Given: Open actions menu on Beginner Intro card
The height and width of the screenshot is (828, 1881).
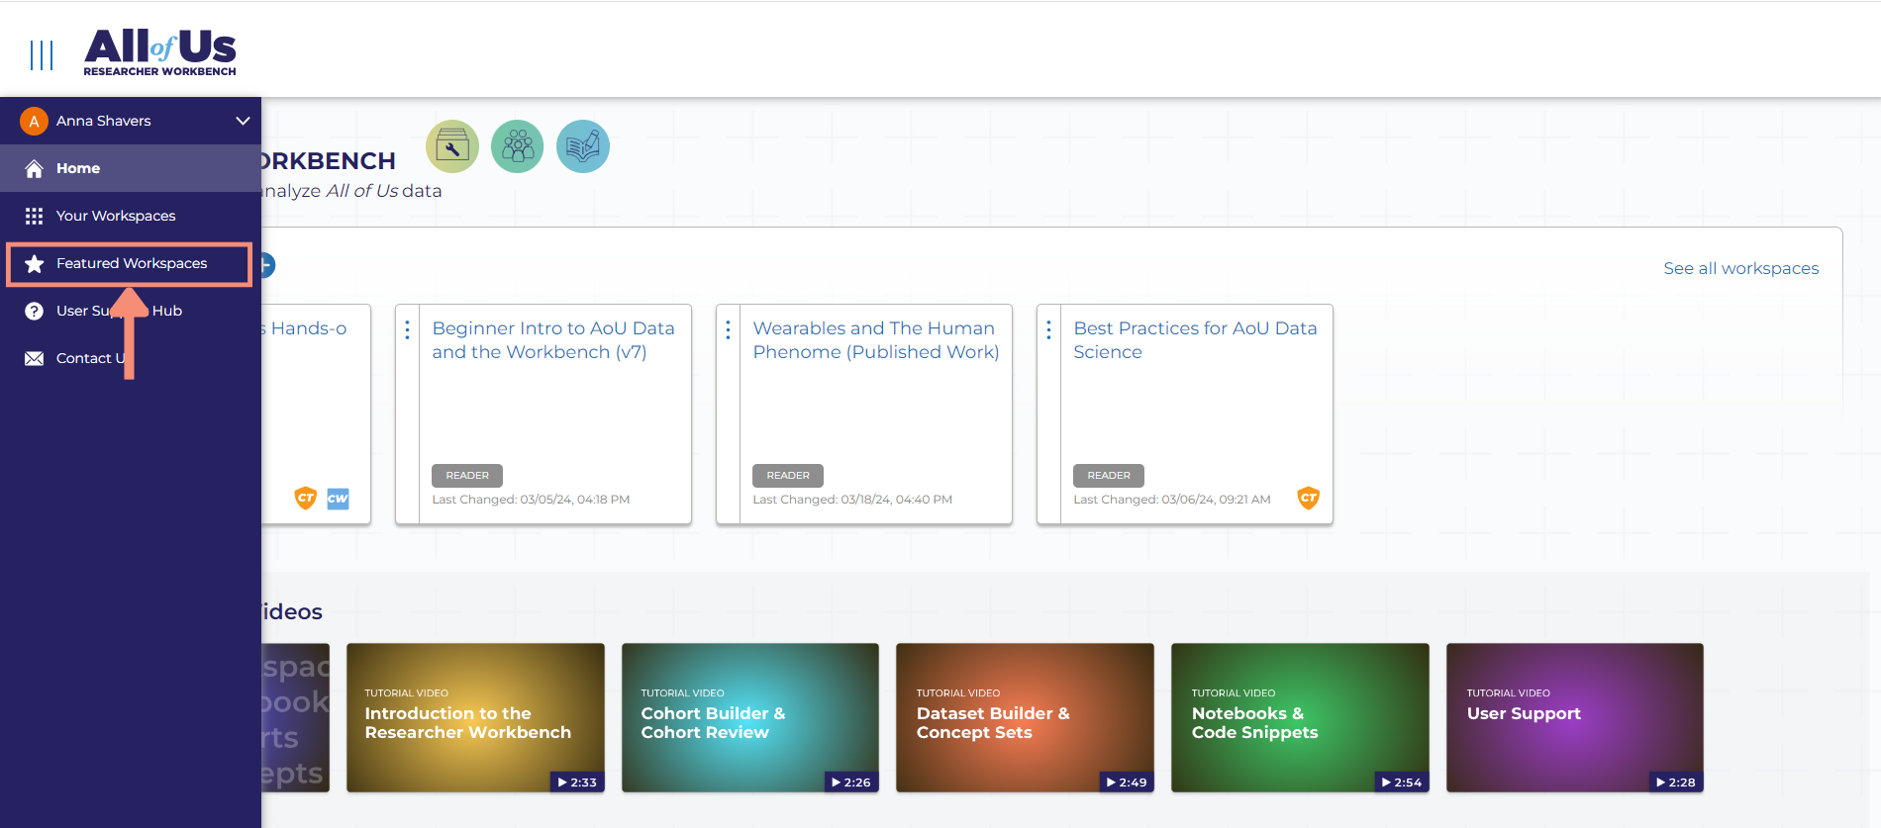Looking at the screenshot, I should [x=407, y=329].
